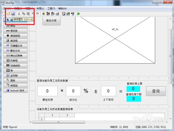Click the Copy toolbar icon
This screenshot has width=174, height=131.
[x=24, y=14]
